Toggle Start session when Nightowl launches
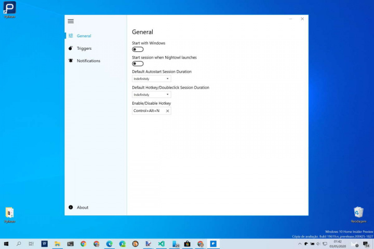 (x=138, y=64)
